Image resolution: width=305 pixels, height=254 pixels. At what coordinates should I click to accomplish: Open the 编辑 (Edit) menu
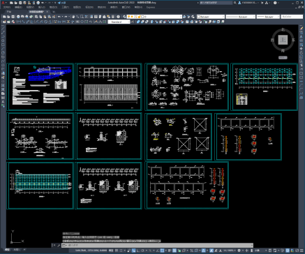pos(18,7)
